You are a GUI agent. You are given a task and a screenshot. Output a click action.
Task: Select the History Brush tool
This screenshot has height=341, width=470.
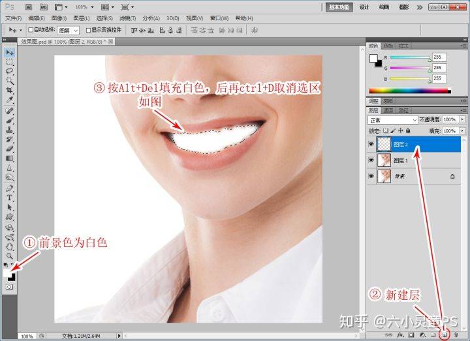coord(10,140)
